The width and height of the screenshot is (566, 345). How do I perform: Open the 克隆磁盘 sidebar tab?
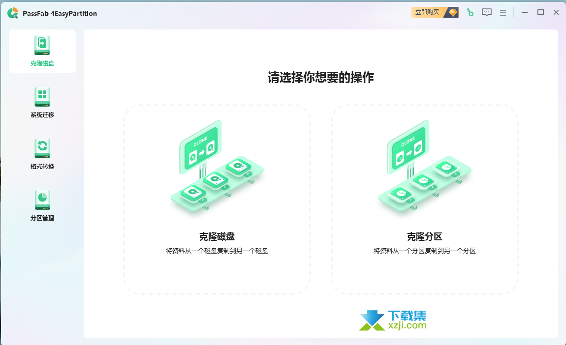tap(42, 51)
